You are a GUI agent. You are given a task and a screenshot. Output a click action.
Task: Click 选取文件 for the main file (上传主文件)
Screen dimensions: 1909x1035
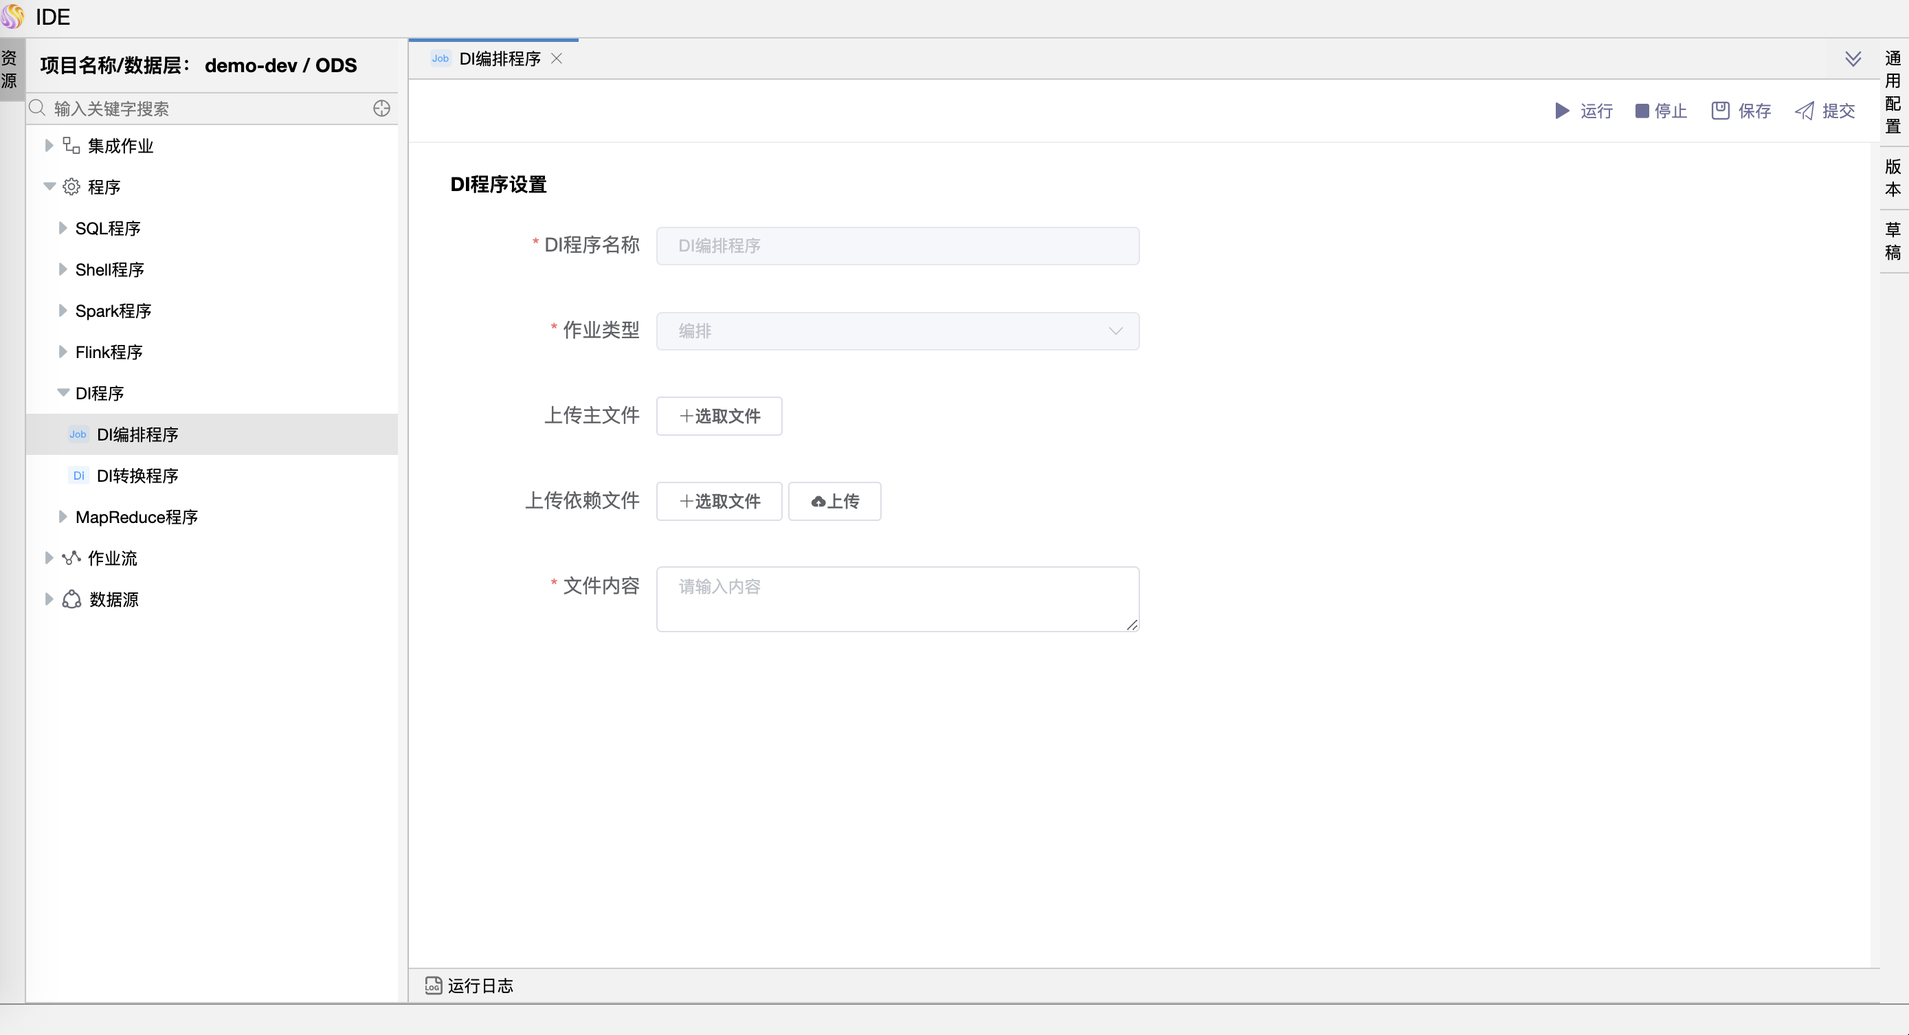(x=719, y=416)
